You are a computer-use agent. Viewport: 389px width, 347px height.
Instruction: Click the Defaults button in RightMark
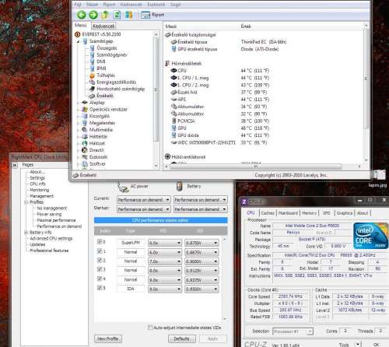[181, 338]
